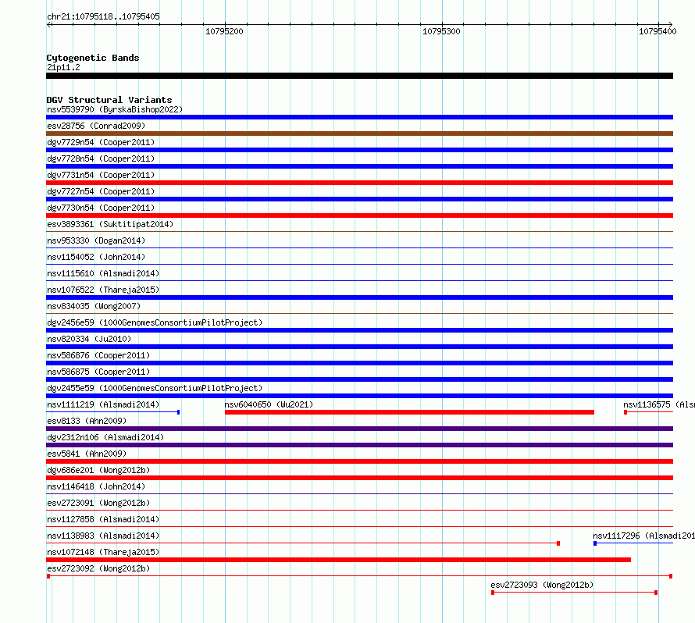Select nsv1076522 (Thareja2015) label
The height and width of the screenshot is (623, 695).
[103, 290]
